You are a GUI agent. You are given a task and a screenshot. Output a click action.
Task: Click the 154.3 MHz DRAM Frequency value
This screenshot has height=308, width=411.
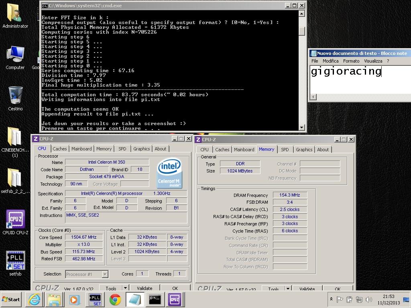(x=290, y=195)
